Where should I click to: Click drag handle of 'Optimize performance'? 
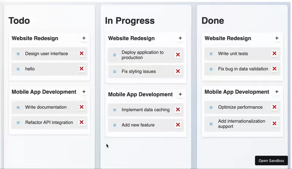[211, 107]
